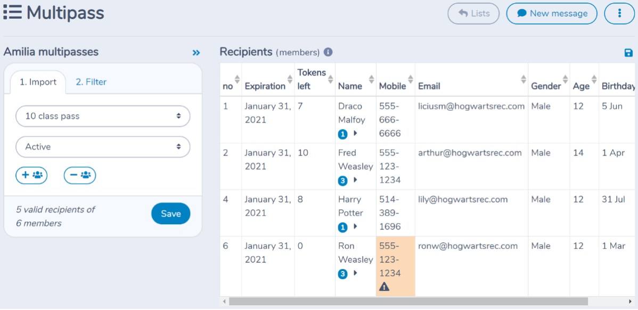Open the Active status dropdown

pos(103,147)
